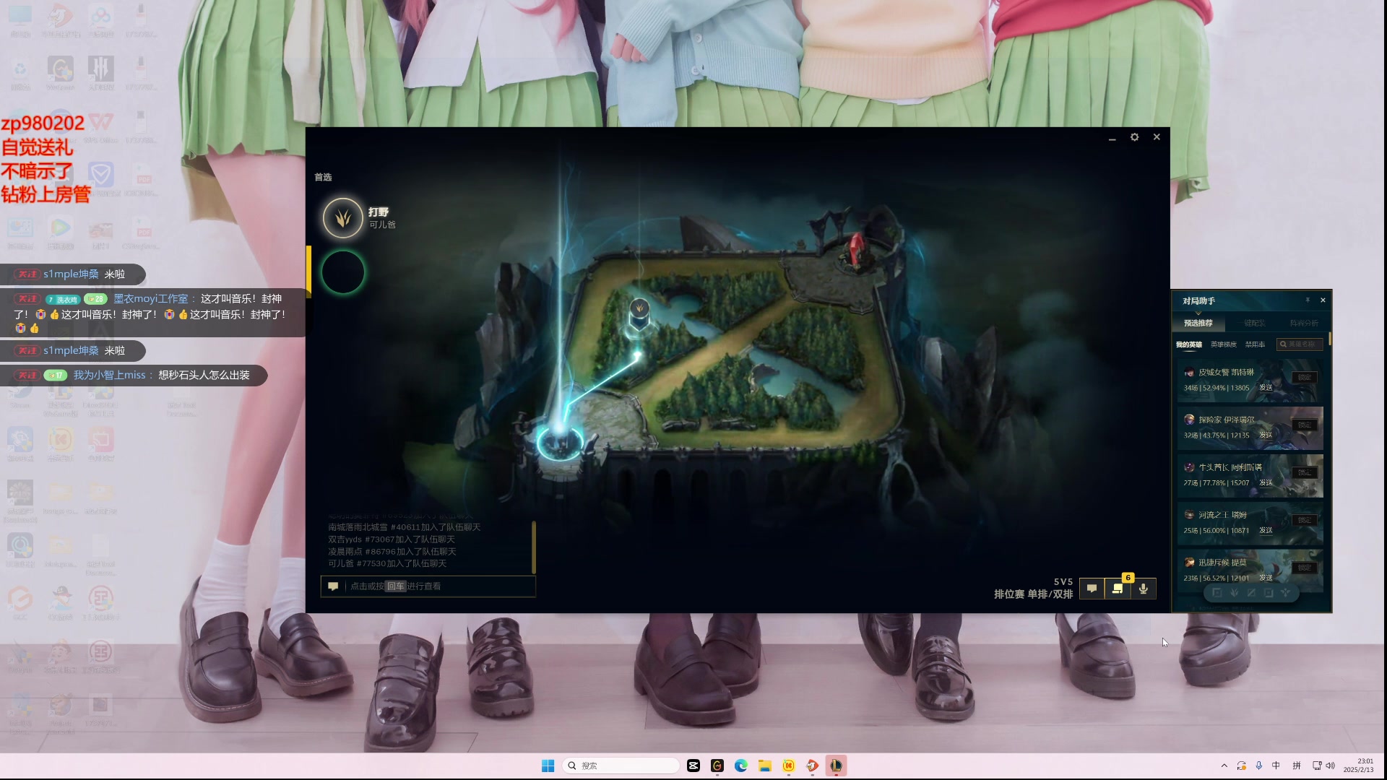Open settings gear in League client window
The width and height of the screenshot is (1387, 780).
pos(1134,137)
